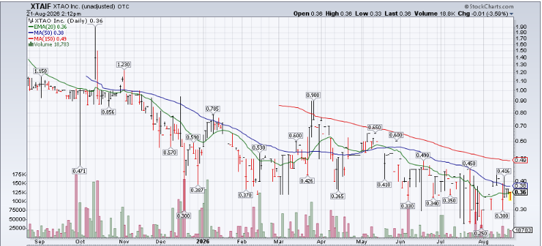This screenshot has width=542, height=246.
Task: Click the 0.387 price callout label
Action: [197, 189]
